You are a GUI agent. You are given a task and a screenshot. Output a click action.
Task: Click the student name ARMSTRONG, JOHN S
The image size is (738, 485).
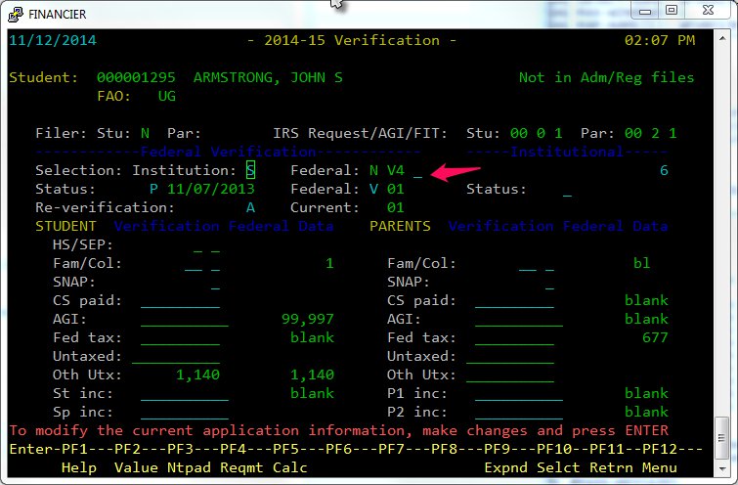(268, 77)
